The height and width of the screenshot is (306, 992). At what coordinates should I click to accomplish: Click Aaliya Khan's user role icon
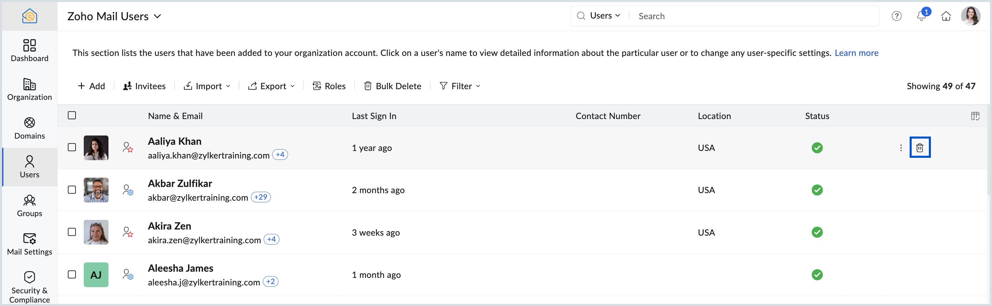pyautogui.click(x=128, y=148)
